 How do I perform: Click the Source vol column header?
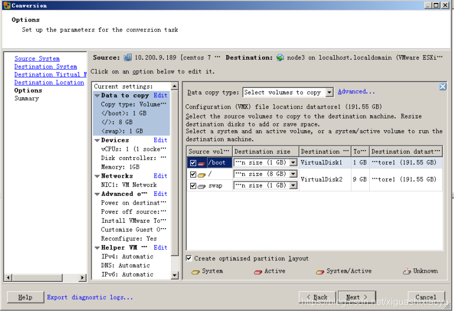tap(209, 151)
